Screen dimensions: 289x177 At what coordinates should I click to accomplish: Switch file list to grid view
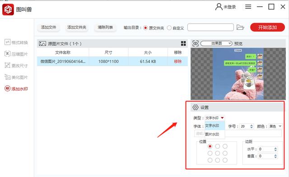[x=183, y=43]
